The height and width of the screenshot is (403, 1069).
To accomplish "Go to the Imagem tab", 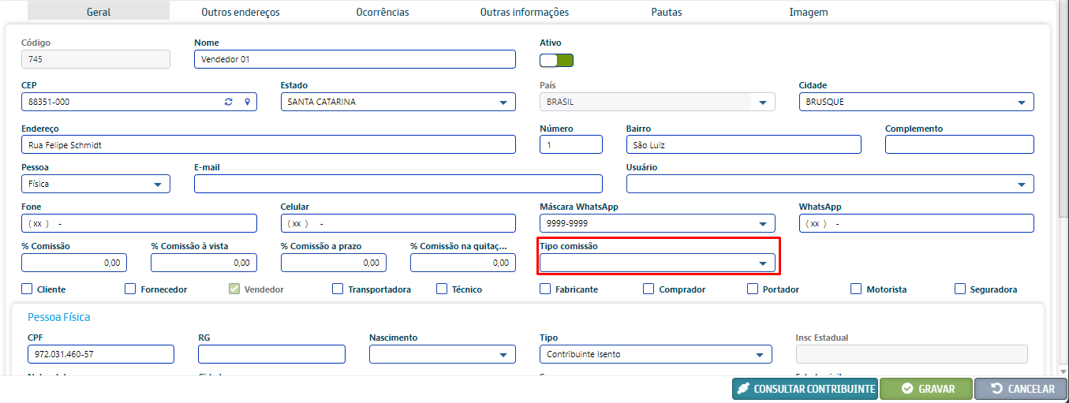I will (x=809, y=12).
